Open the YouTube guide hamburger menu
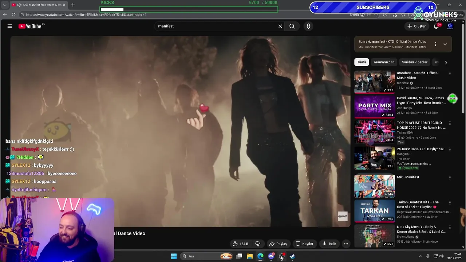466x262 pixels. point(10,26)
